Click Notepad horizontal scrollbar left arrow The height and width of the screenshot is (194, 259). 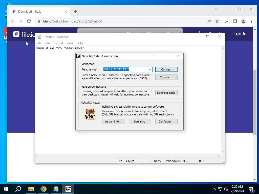tap(37, 156)
